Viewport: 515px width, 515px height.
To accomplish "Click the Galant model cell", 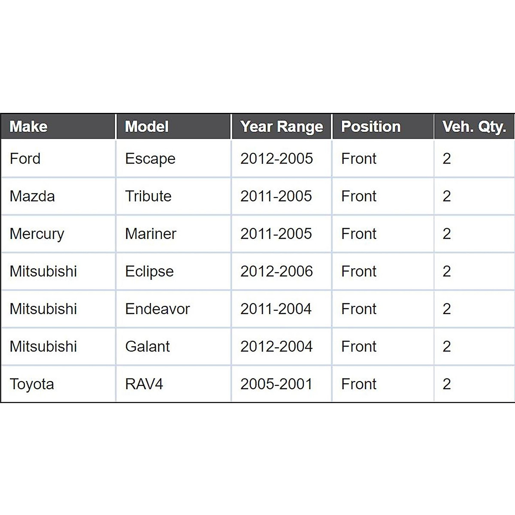I will pos(147,346).
